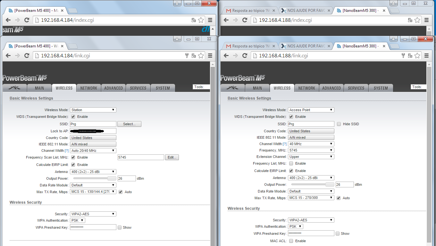
Task: Reload the 192.168.4.184/link.cgi page
Action: pyautogui.click(x=27, y=55)
